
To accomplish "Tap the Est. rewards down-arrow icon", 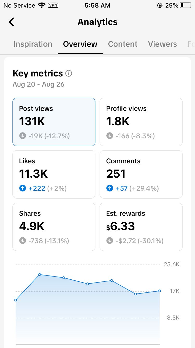I will pos(110,241).
